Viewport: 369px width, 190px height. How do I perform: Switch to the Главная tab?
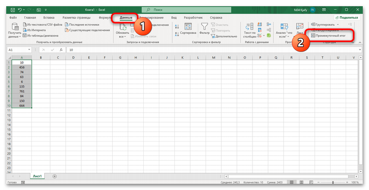point(30,17)
